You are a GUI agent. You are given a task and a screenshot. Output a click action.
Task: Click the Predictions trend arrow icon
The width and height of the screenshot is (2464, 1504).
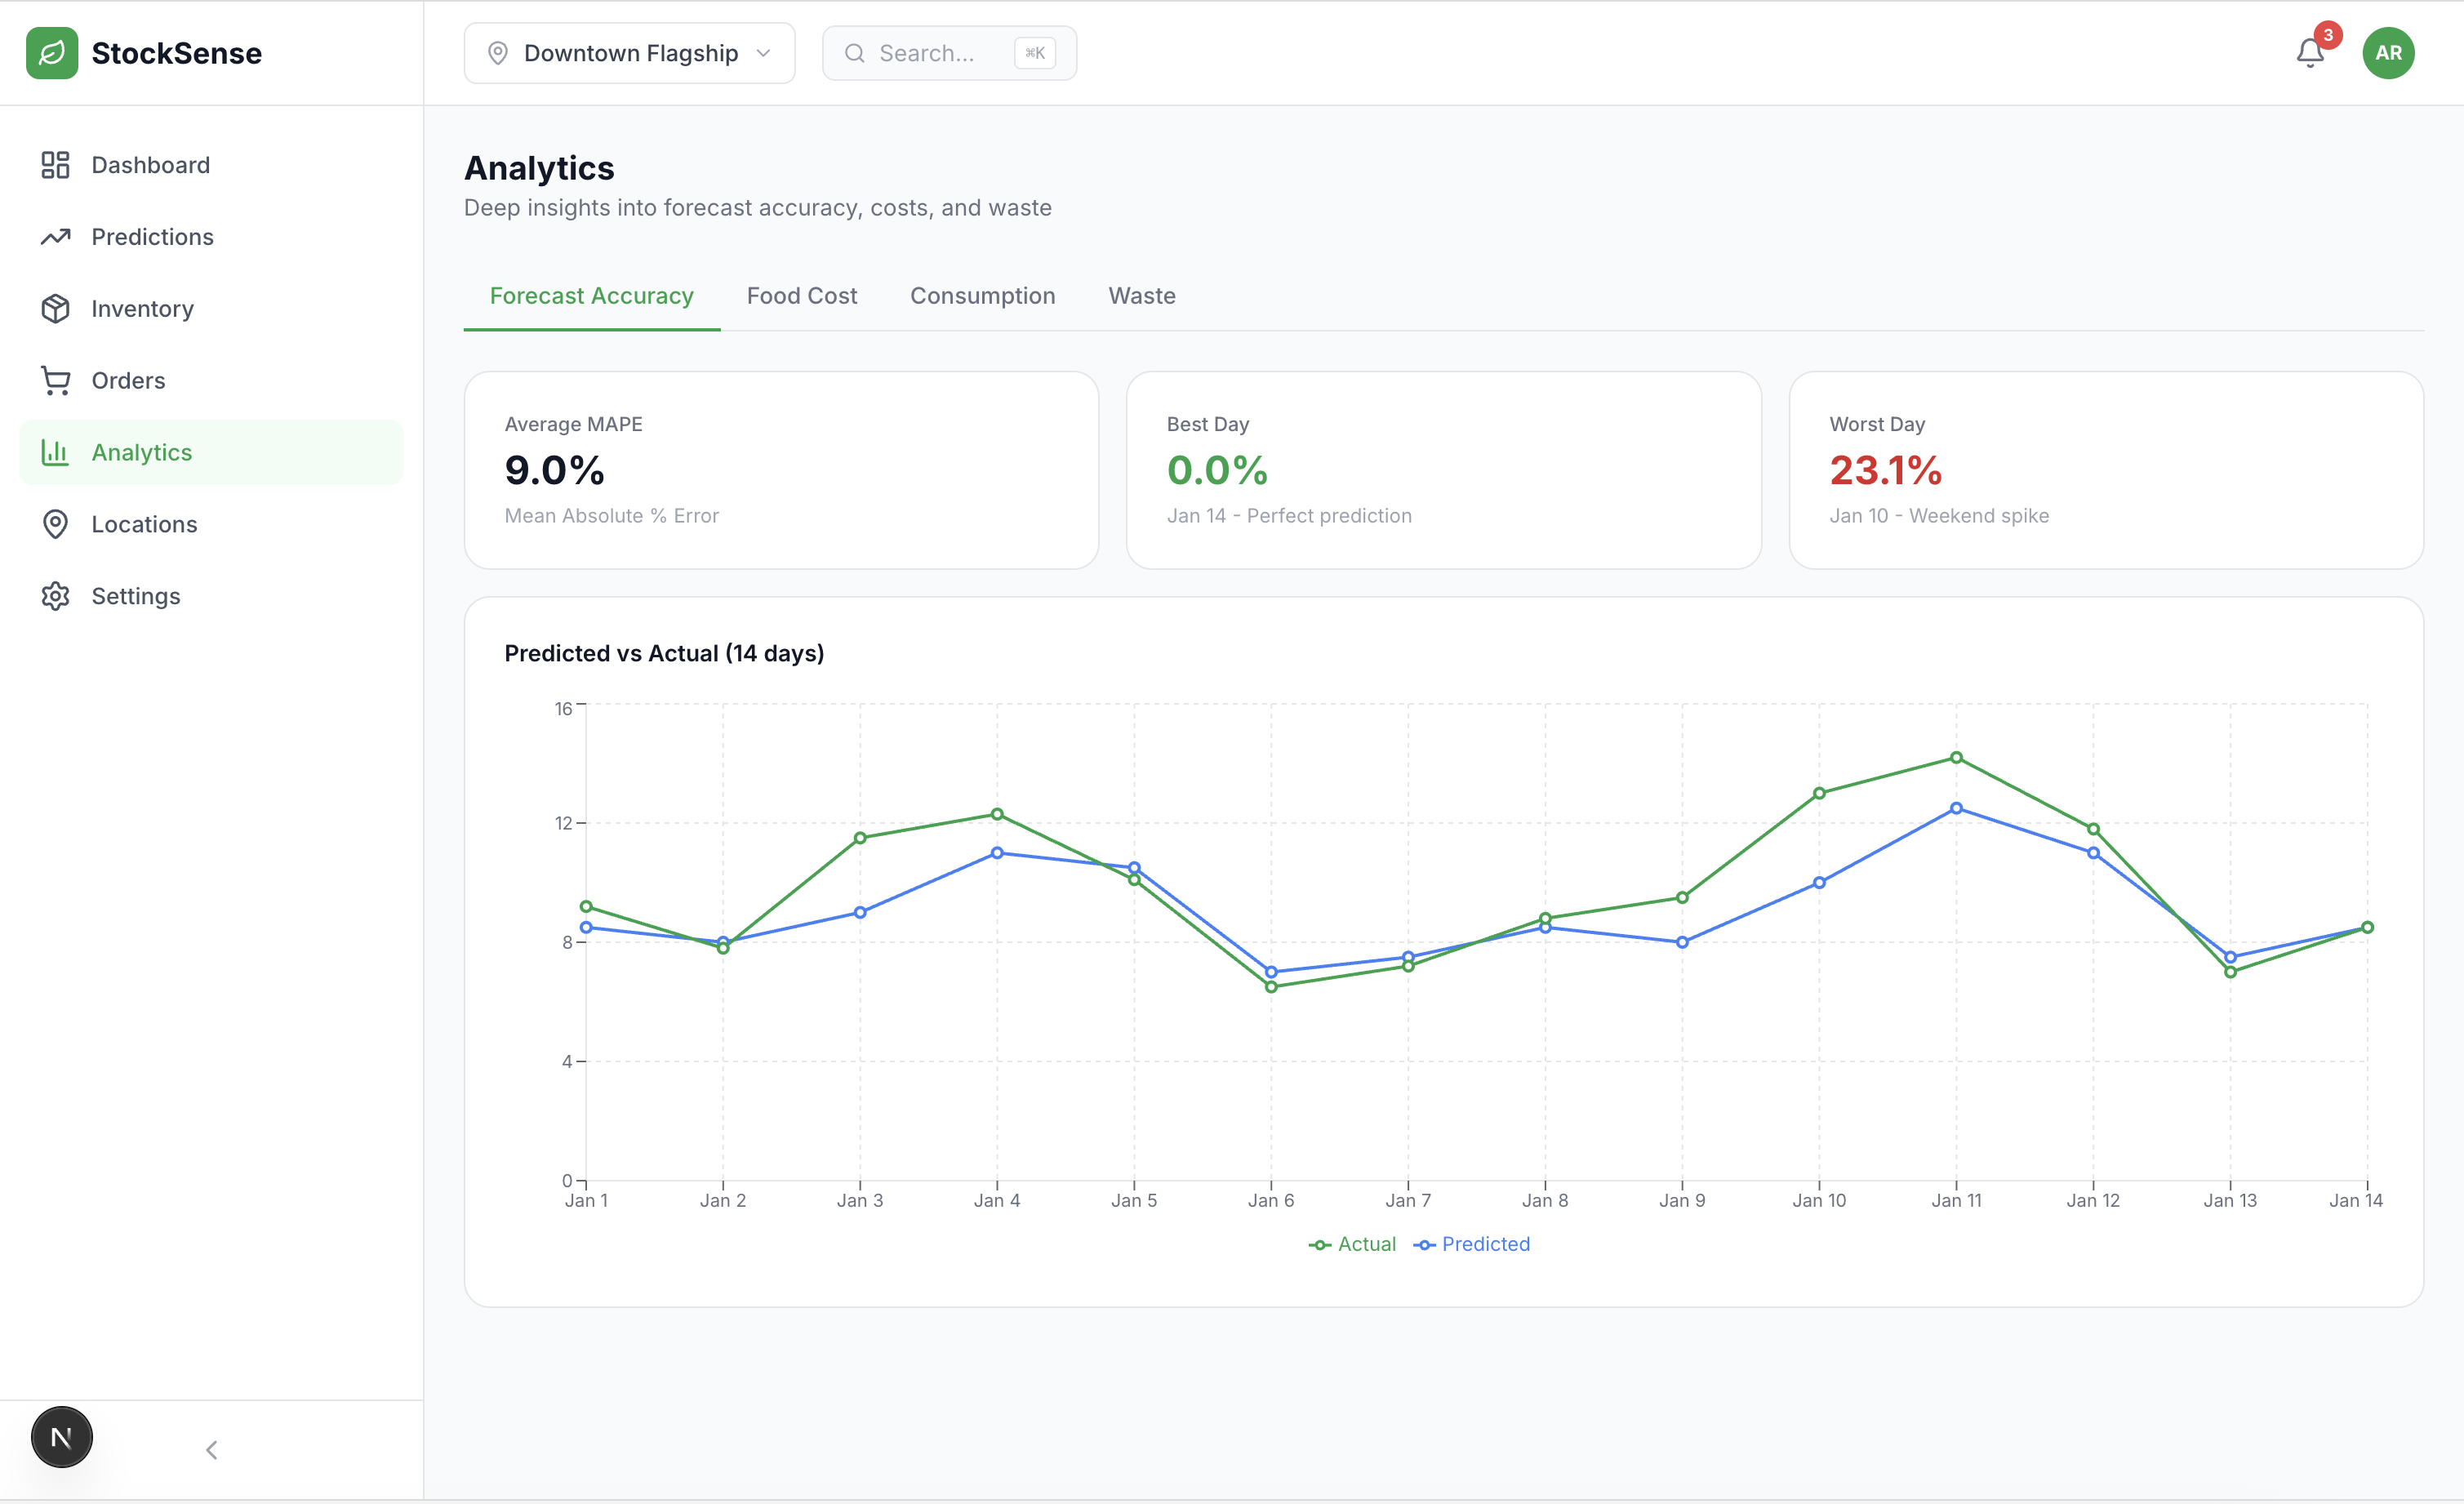55,237
